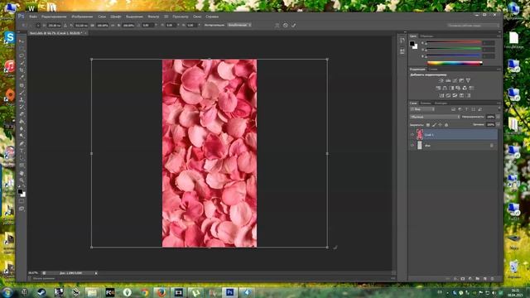This screenshot has height=298, width=530.
Task: Select the Lasso tool
Action: click(22, 55)
